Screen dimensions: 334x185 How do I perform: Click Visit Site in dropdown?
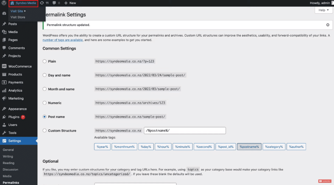[17, 11]
